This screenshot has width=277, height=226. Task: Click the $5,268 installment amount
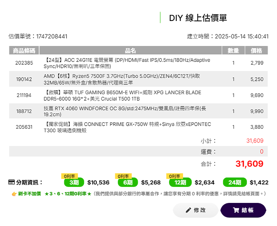151,182
